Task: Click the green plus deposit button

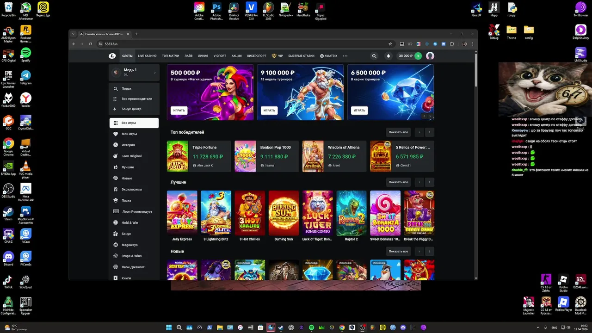Action: click(418, 56)
